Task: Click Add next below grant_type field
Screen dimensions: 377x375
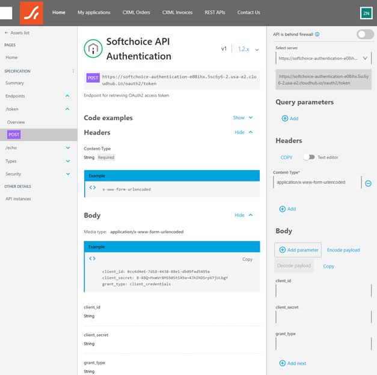Action: (293, 363)
